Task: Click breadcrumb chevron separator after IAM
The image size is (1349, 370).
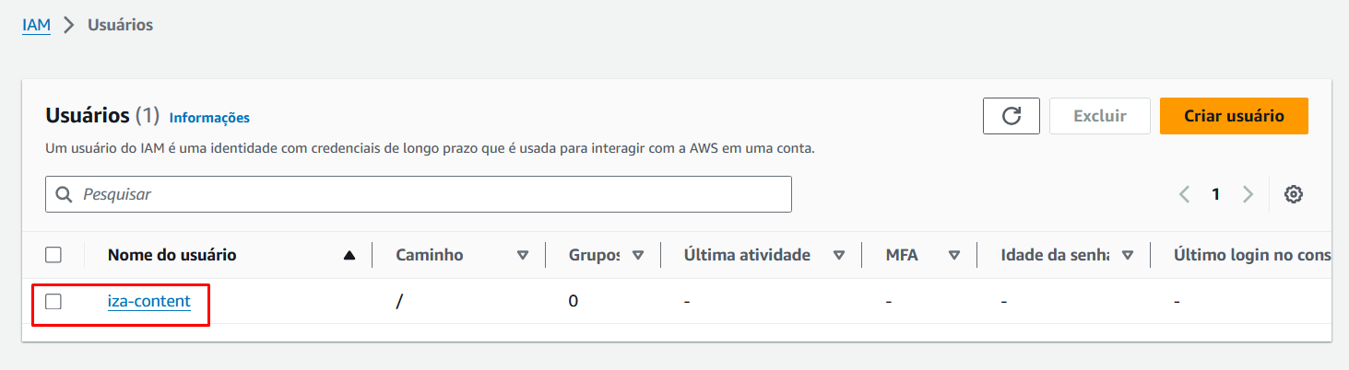Action: pos(69,26)
